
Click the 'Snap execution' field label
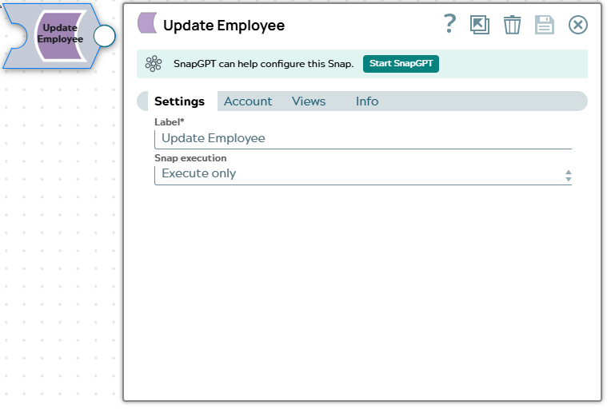pyautogui.click(x=190, y=158)
